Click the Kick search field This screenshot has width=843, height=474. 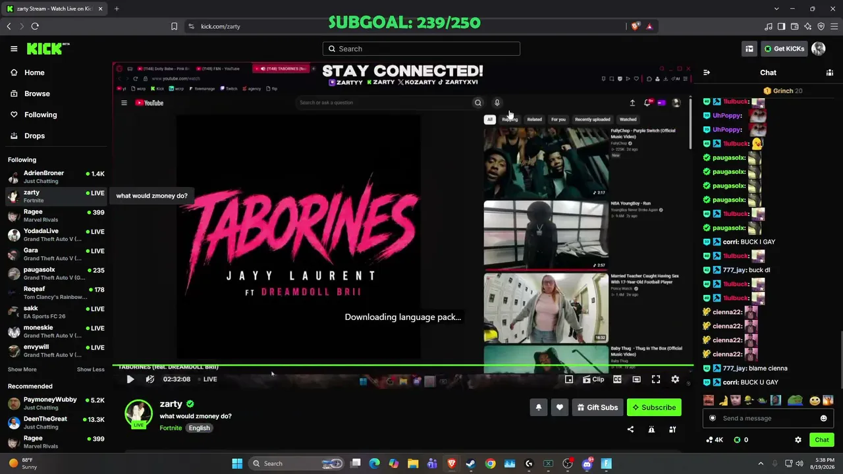click(x=421, y=49)
